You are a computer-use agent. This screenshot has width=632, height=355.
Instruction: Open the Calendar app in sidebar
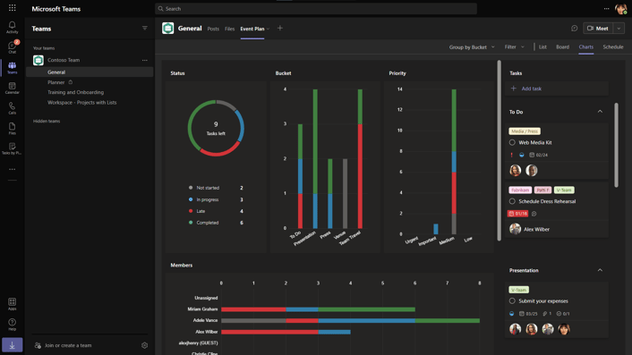(x=13, y=88)
